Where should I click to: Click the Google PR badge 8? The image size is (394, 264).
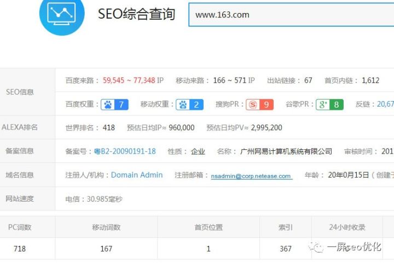tap(329, 104)
